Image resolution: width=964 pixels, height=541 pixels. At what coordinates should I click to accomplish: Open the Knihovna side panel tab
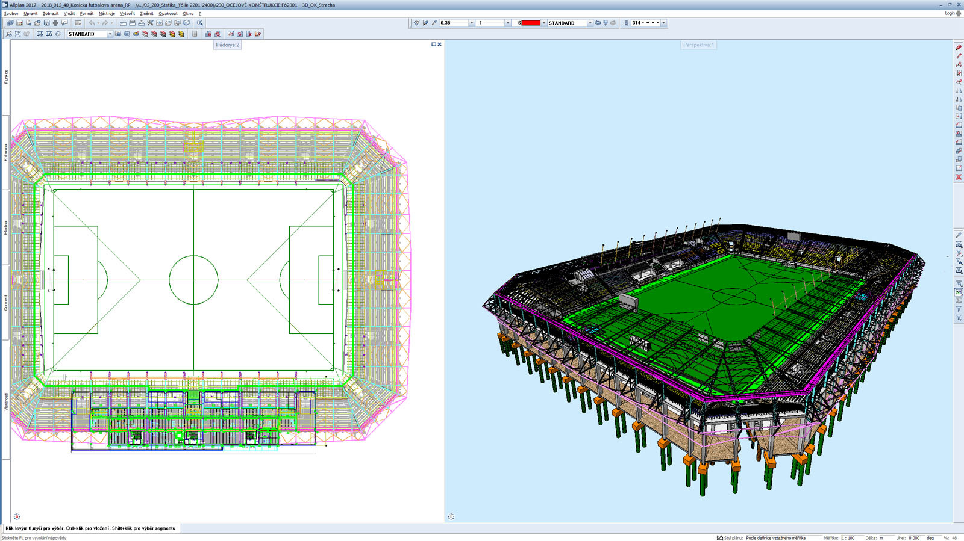coord(6,152)
